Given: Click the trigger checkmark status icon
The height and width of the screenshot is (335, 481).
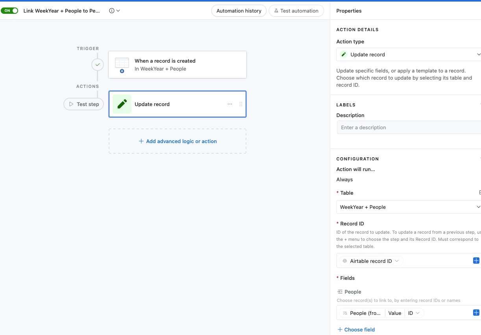Looking at the screenshot, I should 98,64.
